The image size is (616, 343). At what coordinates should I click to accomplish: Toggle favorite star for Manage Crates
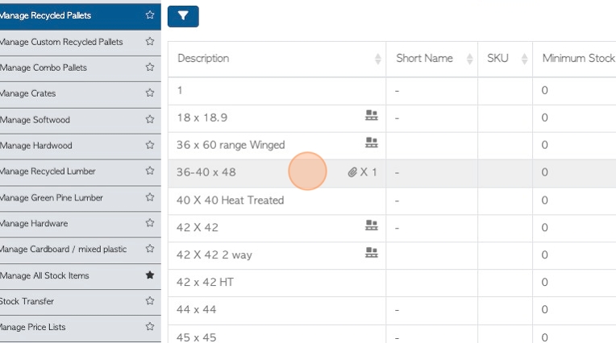click(150, 93)
